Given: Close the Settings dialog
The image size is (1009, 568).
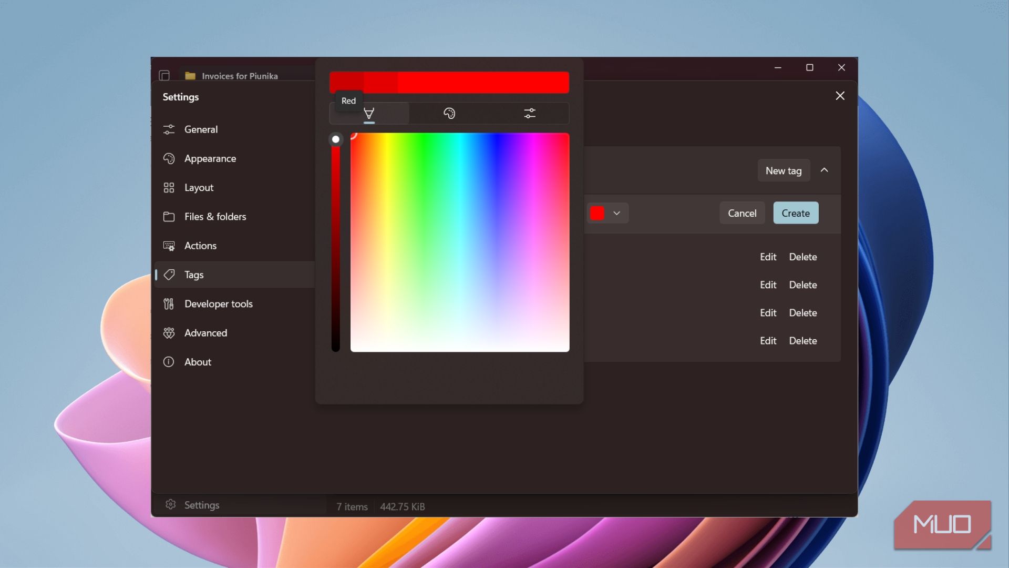Looking at the screenshot, I should 840,96.
